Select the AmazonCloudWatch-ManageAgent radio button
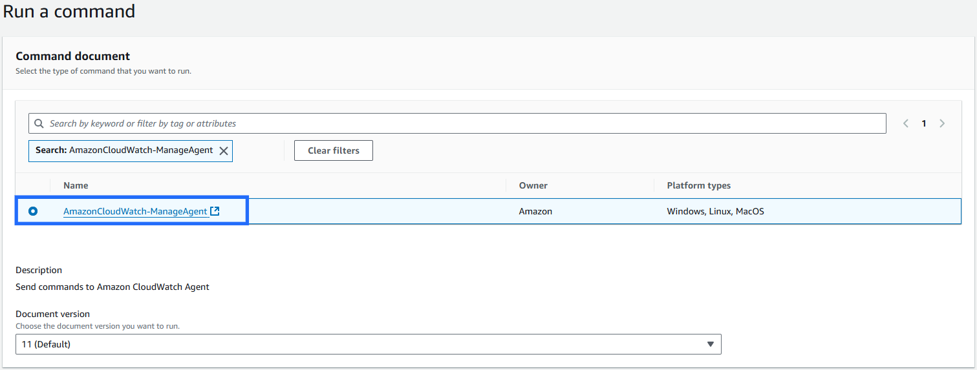This screenshot has width=977, height=370. [x=33, y=211]
